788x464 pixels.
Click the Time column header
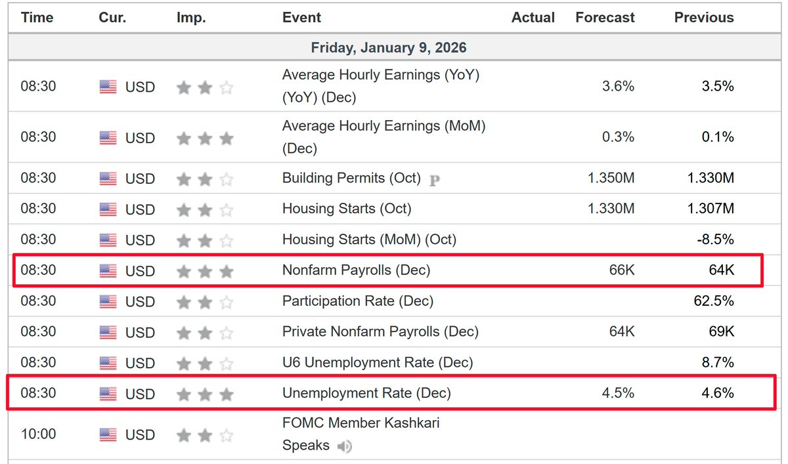[x=37, y=18]
